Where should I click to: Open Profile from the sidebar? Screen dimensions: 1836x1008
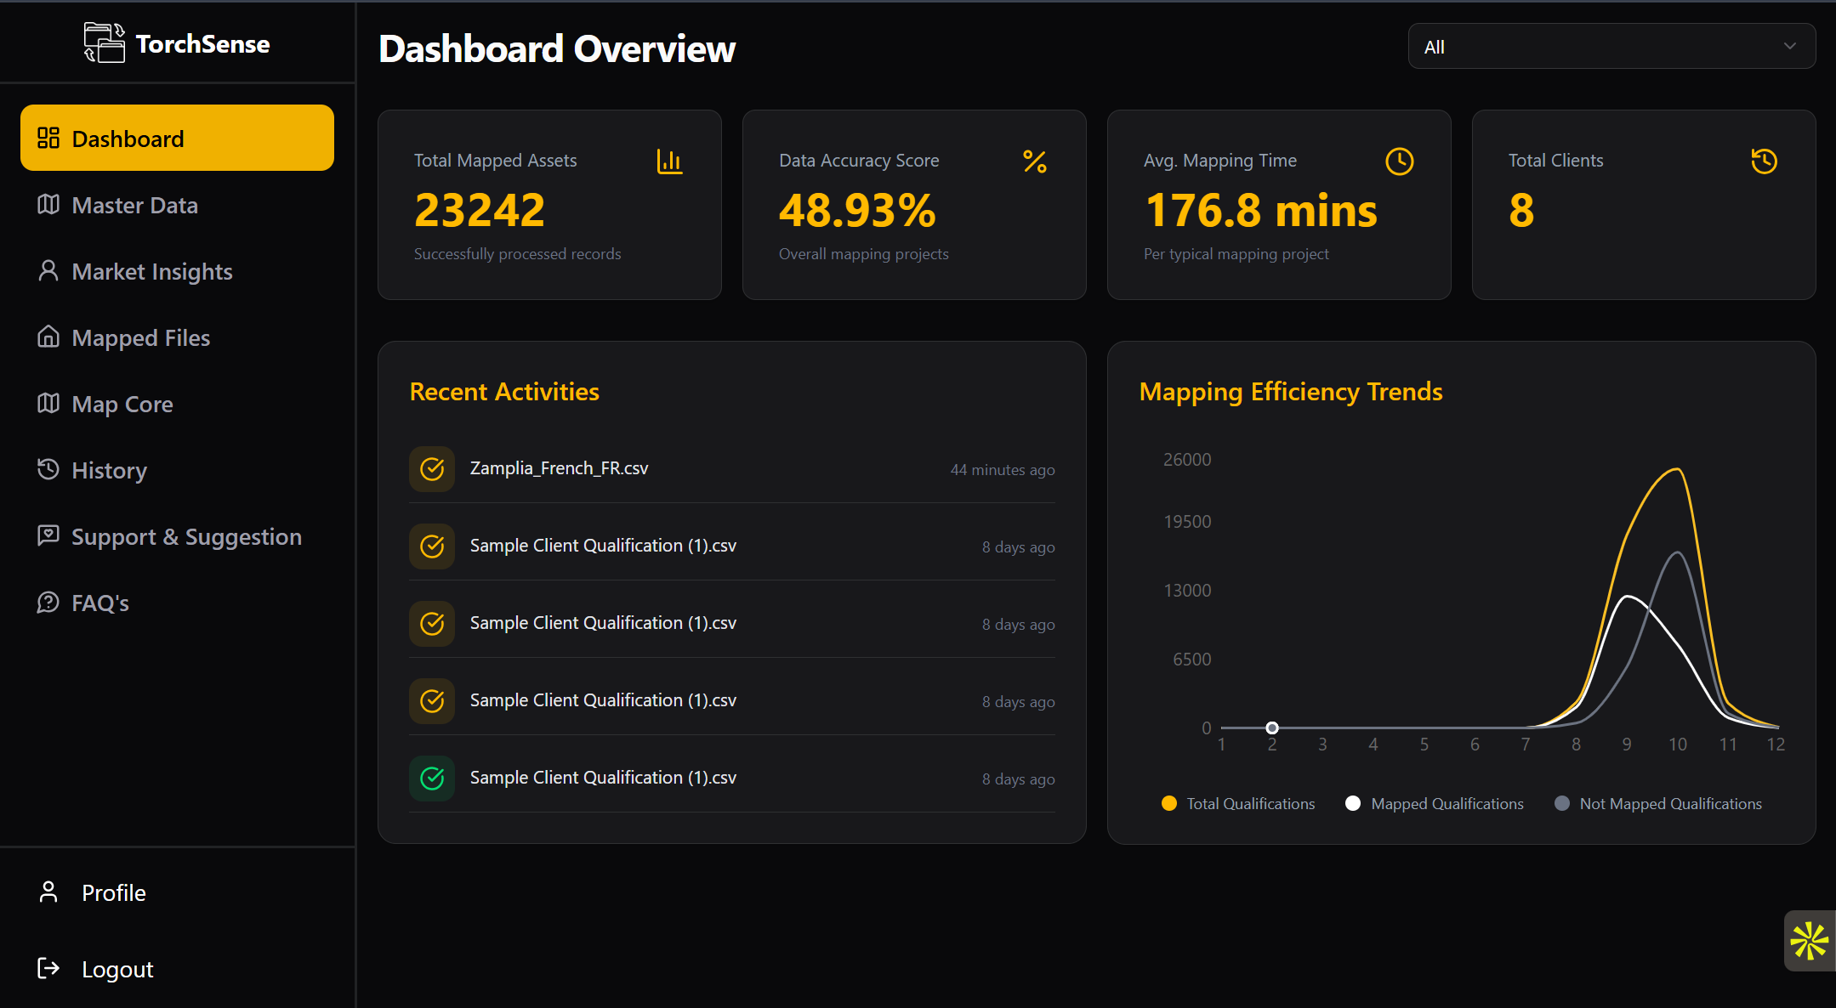pyautogui.click(x=113, y=892)
